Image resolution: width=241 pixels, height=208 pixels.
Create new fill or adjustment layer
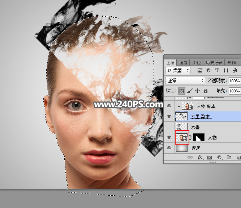219,157
